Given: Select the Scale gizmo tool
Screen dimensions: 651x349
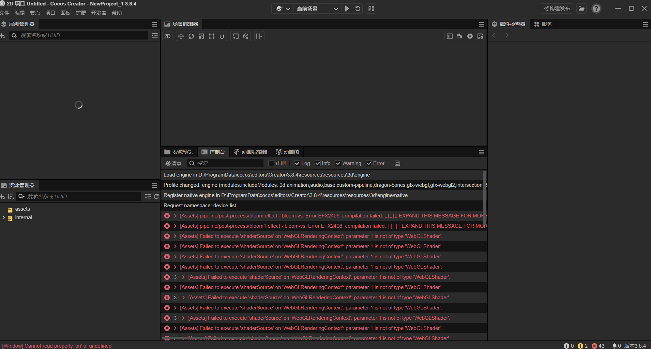Looking at the screenshot, I should [x=201, y=36].
